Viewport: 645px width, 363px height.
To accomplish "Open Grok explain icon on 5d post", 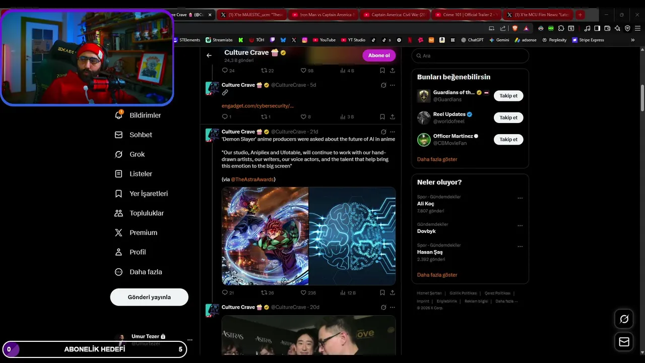I will point(383,85).
